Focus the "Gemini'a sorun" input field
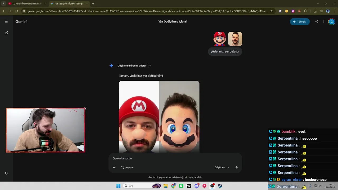338x190 pixels. tap(175, 158)
